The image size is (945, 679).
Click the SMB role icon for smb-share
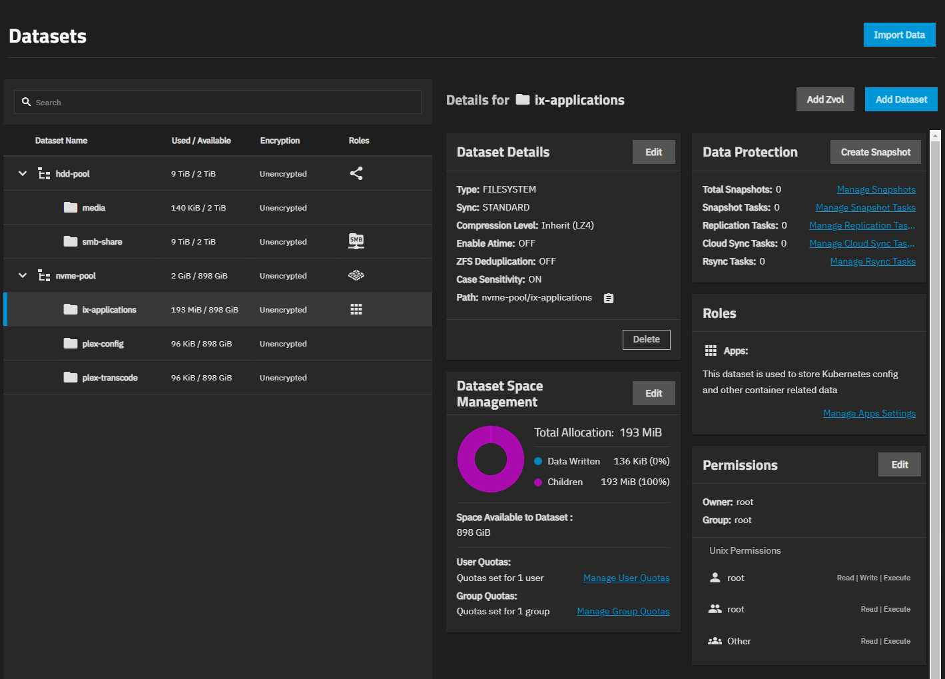tap(356, 241)
